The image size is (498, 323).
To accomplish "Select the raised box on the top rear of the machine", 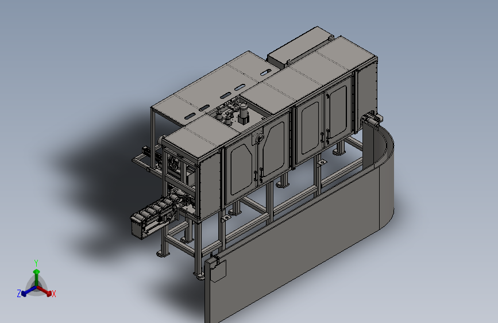I will [x=299, y=46].
